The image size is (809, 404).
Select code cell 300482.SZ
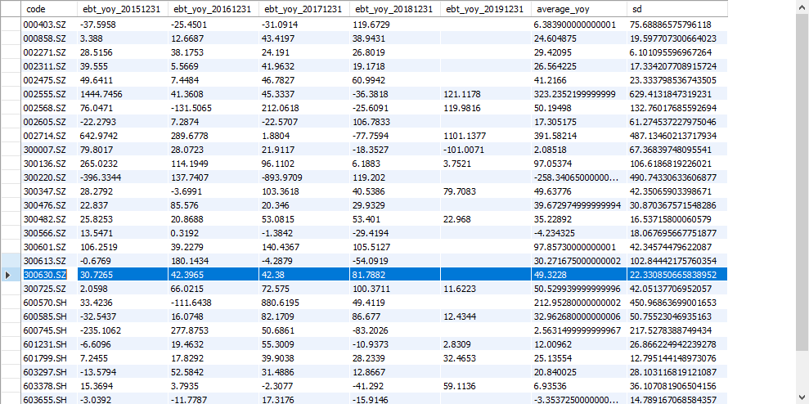50,219
